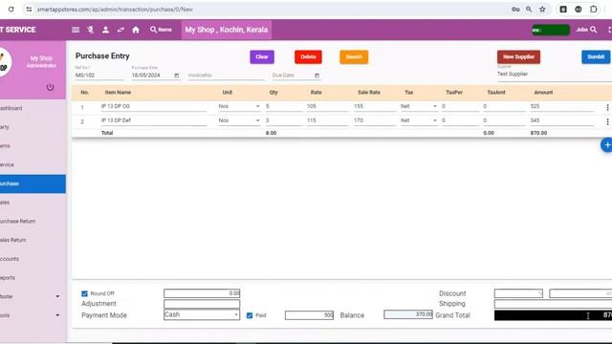Click item name IP 13 DP OG

pos(153,106)
